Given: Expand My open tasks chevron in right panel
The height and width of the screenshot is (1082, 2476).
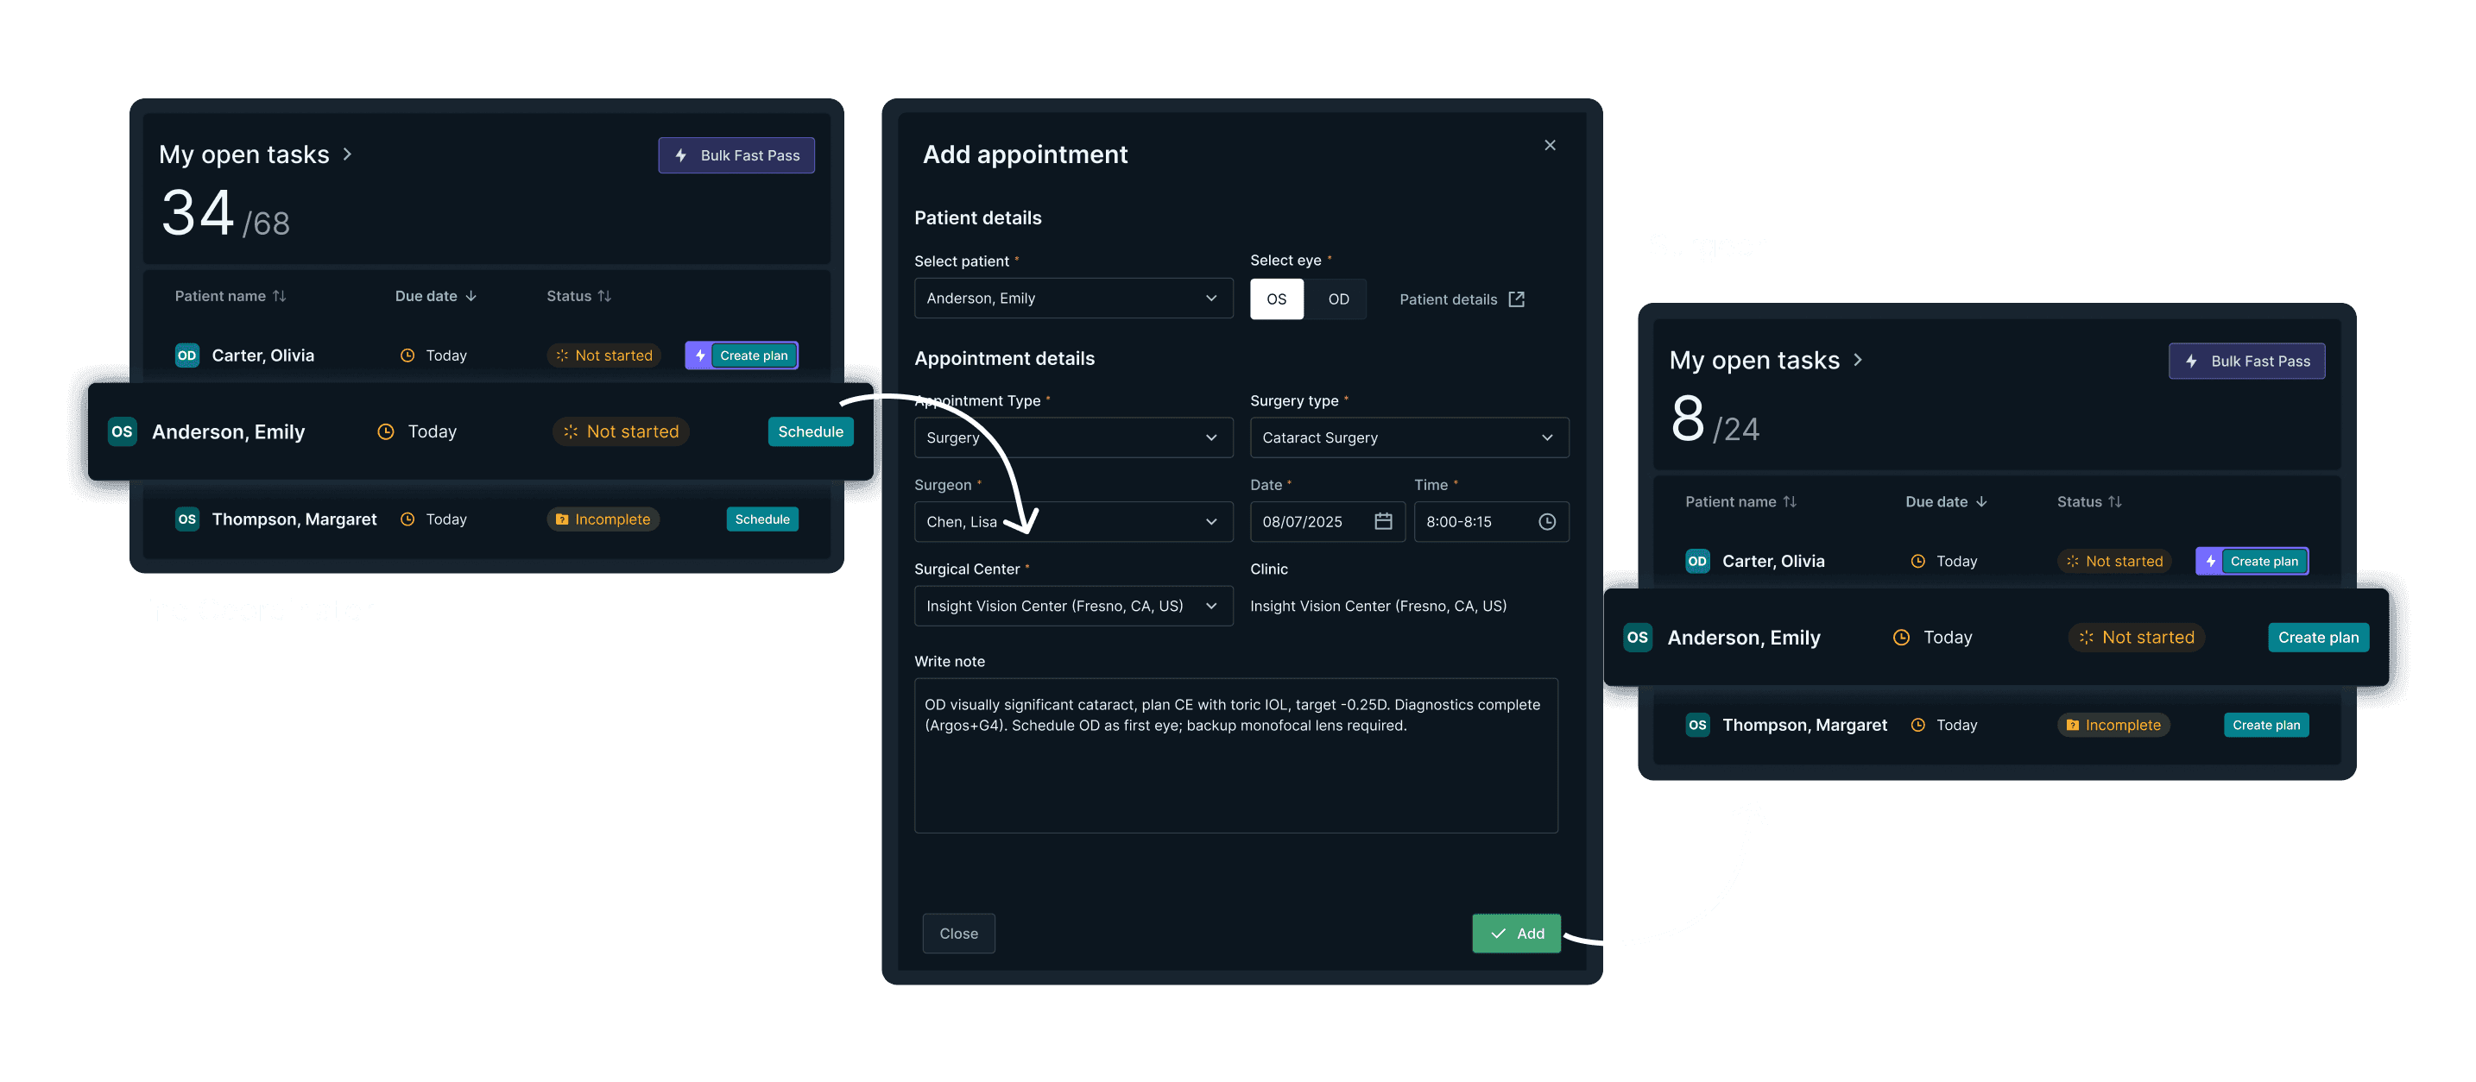Looking at the screenshot, I should tap(1858, 361).
